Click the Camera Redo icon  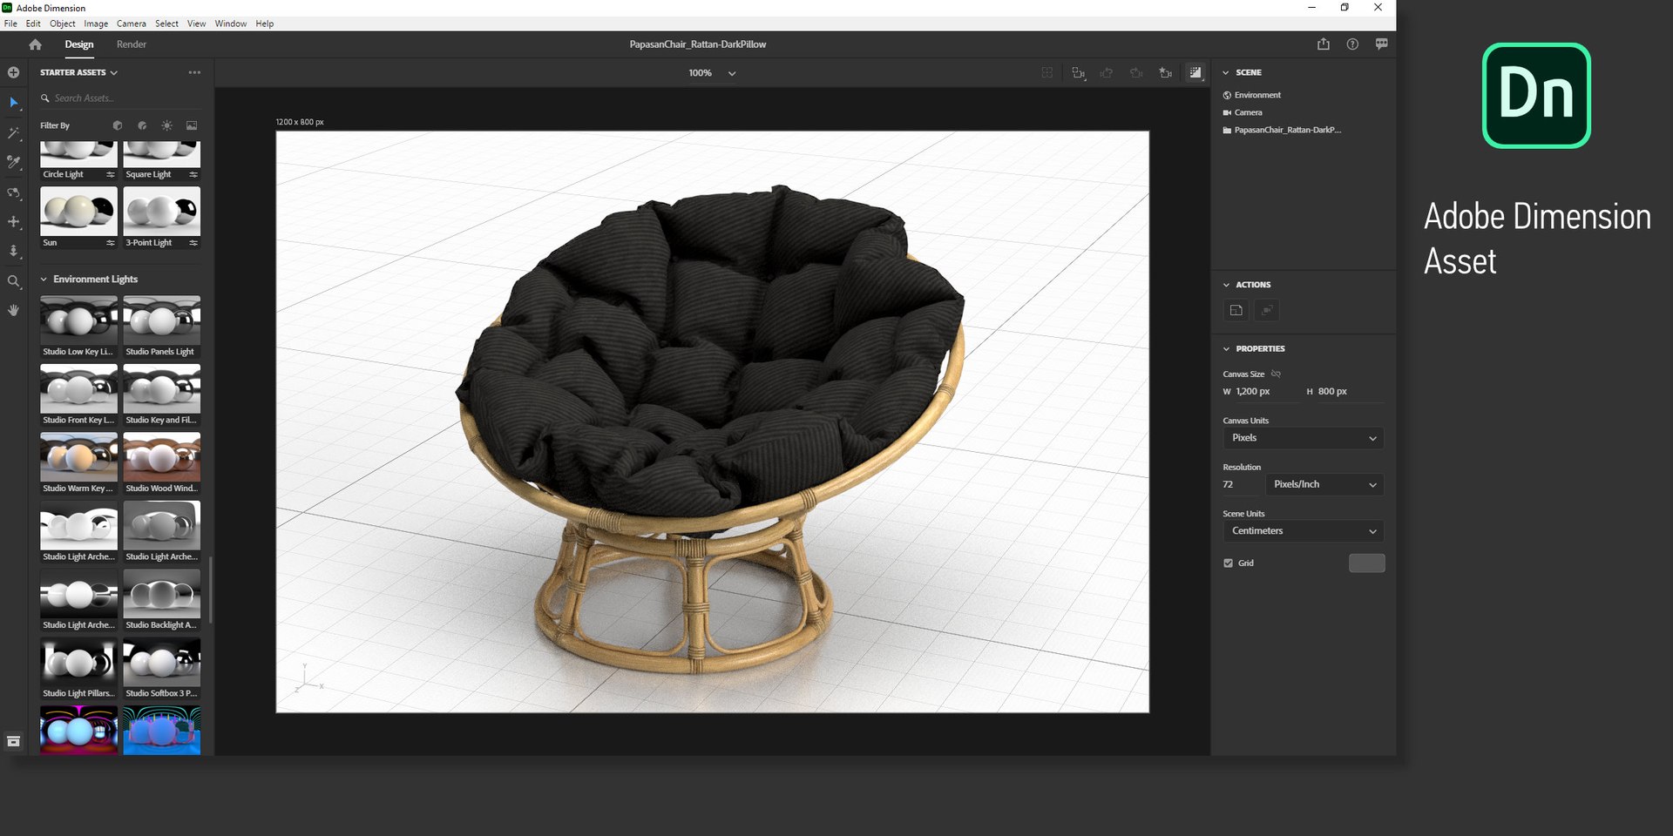tap(1136, 73)
